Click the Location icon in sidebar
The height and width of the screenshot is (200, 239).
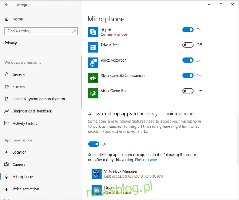pyautogui.click(x=7, y=152)
